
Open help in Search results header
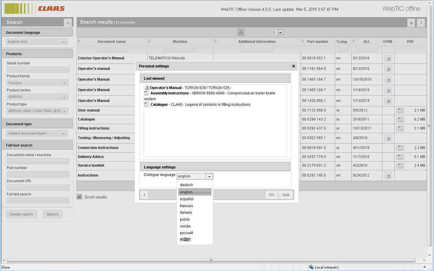(x=421, y=23)
